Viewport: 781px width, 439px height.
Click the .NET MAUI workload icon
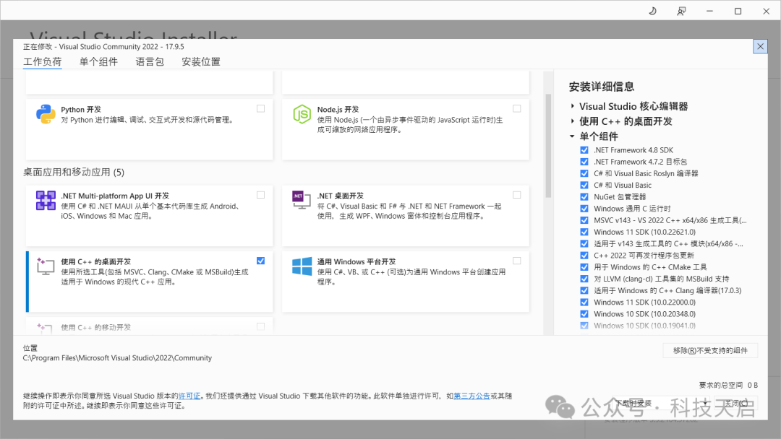[46, 201]
